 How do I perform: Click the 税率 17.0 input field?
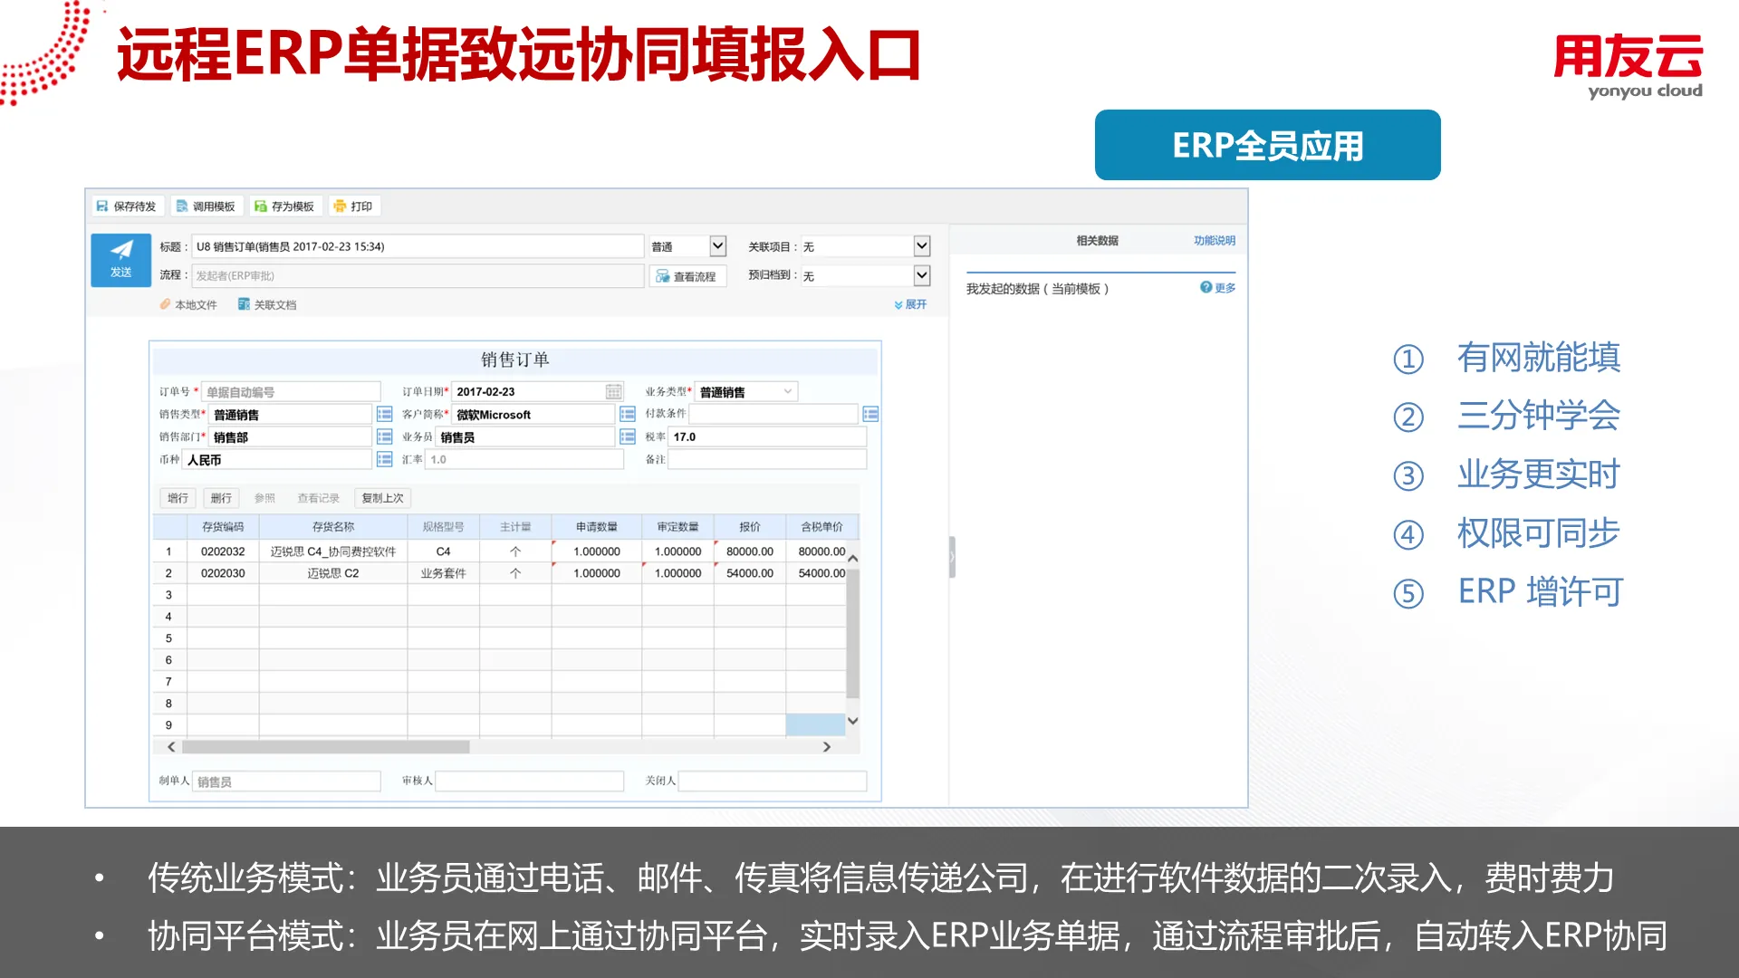click(x=767, y=436)
